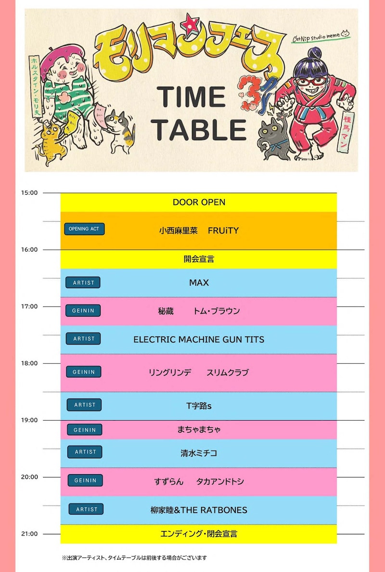
Task: Click the ARTIST badge beside 柳家睦&THE RATBONES
Action: tap(86, 509)
